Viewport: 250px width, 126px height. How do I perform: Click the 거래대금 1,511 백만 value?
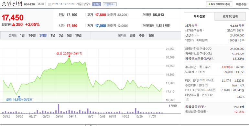(163, 26)
